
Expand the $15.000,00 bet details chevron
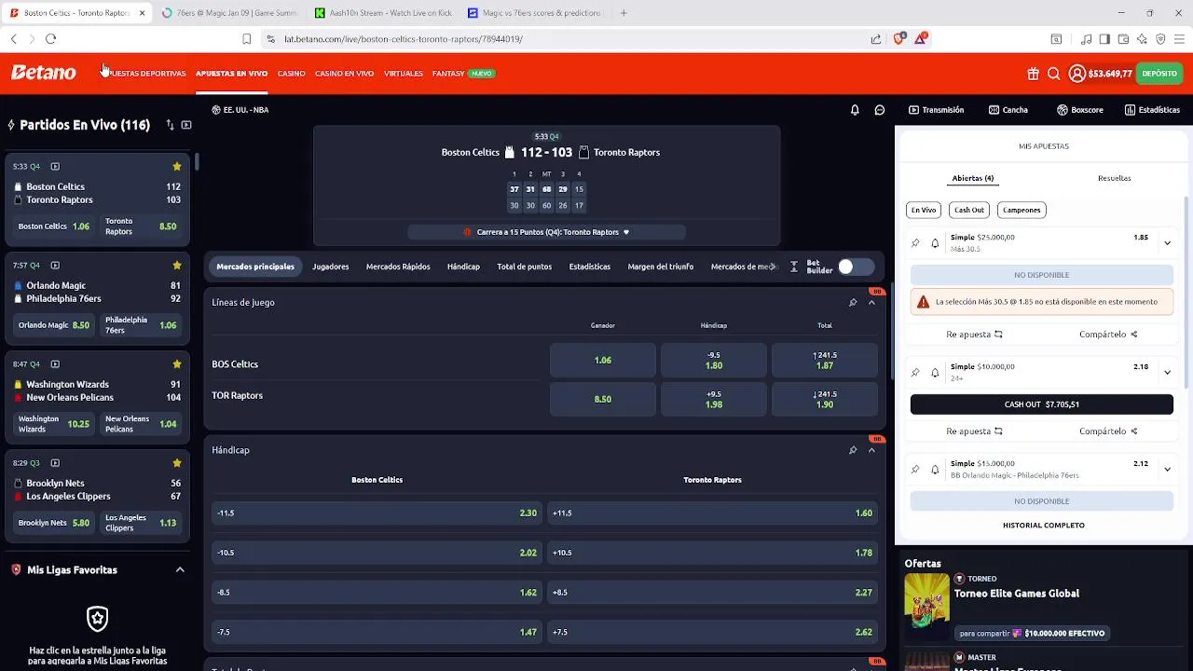(x=1167, y=470)
